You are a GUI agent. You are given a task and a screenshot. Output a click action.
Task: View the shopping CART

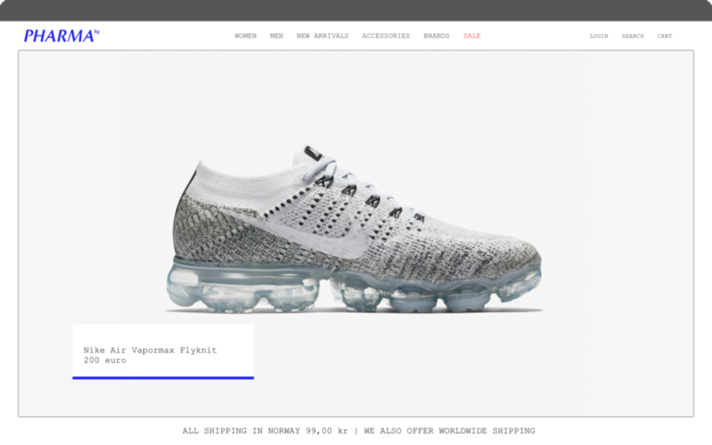pyautogui.click(x=664, y=36)
